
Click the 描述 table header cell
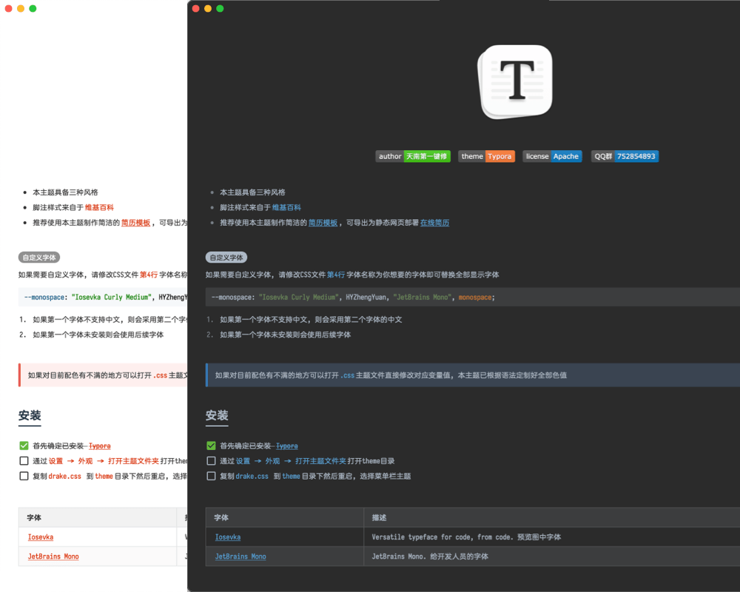point(379,518)
